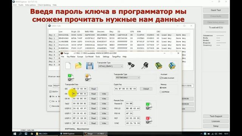Click the volume icon in system tray
242x136 pixels.
point(216,134)
